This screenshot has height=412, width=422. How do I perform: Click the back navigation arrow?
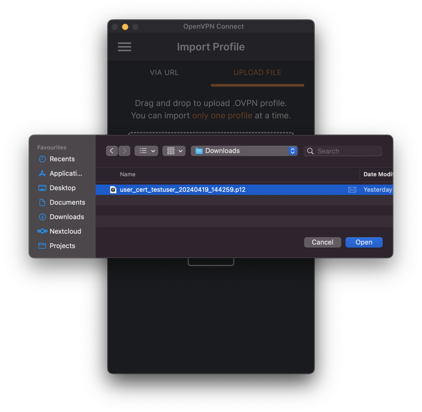(x=112, y=151)
